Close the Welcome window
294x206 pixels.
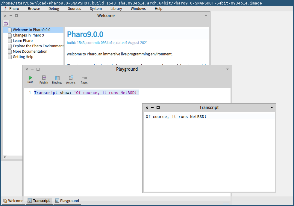[5, 16]
